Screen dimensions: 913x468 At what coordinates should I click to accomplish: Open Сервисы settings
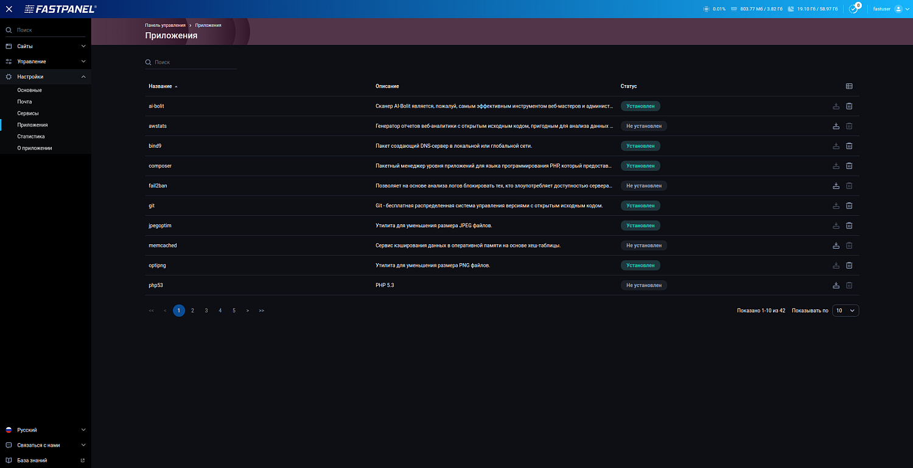click(x=28, y=113)
